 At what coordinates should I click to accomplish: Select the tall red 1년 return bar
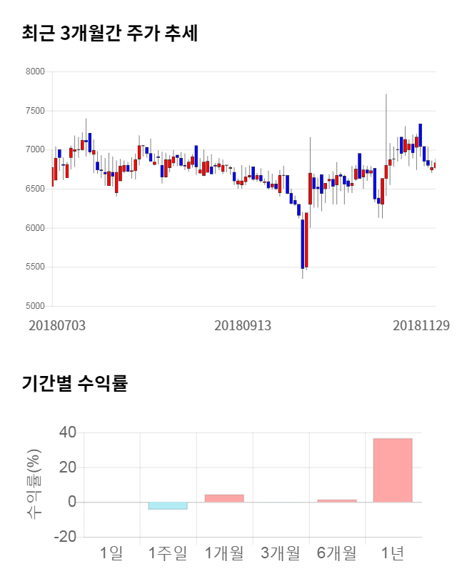pyautogui.click(x=392, y=470)
